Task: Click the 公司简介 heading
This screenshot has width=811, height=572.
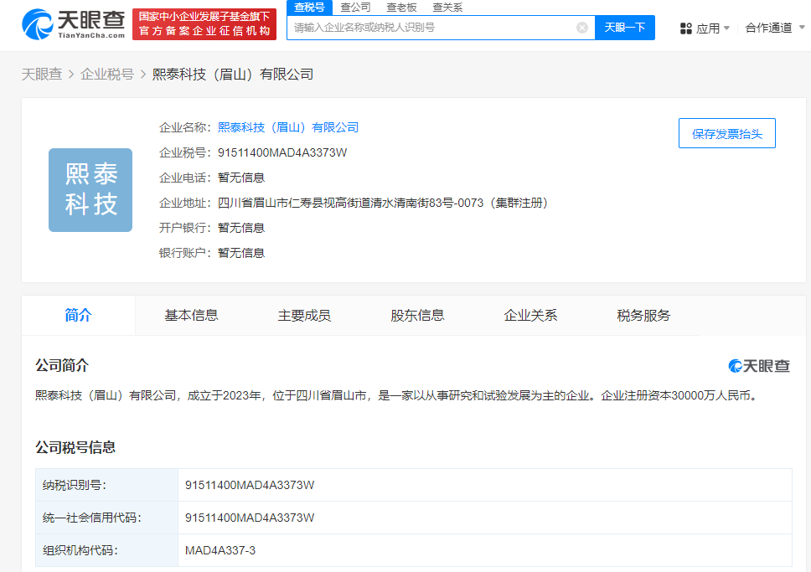Action: [x=62, y=366]
